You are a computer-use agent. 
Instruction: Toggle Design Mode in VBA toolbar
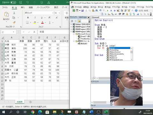[x=118, y=11]
